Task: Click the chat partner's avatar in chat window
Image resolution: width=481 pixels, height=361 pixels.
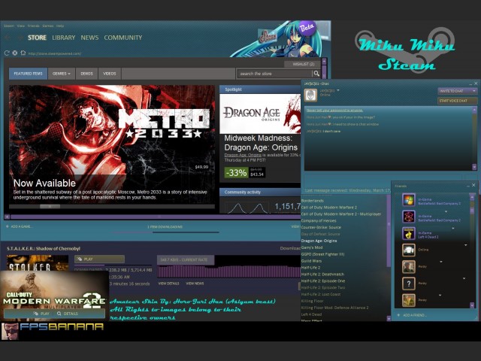Action: coord(310,95)
